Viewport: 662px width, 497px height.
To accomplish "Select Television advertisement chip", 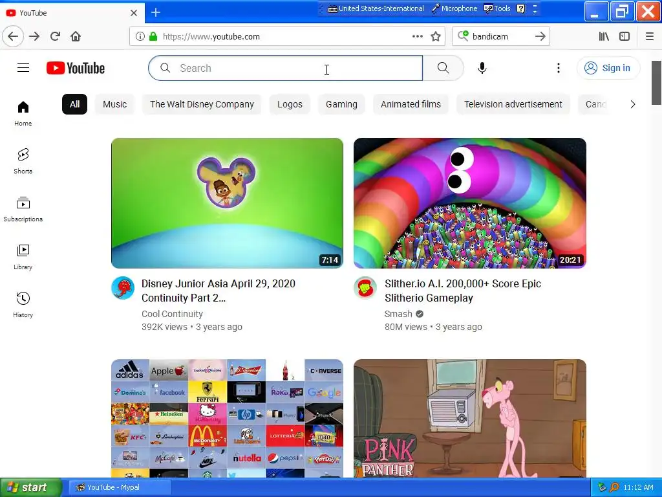I will pos(513,104).
